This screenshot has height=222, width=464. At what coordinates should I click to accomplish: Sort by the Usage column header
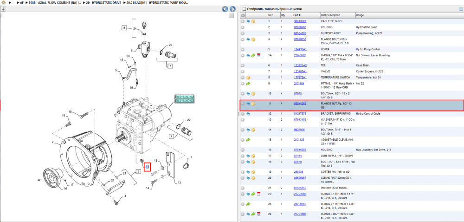(409, 15)
